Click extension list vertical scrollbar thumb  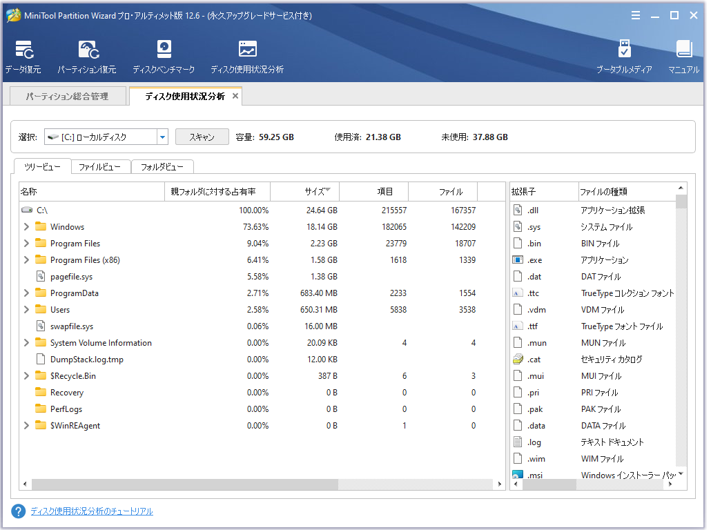(x=681, y=202)
